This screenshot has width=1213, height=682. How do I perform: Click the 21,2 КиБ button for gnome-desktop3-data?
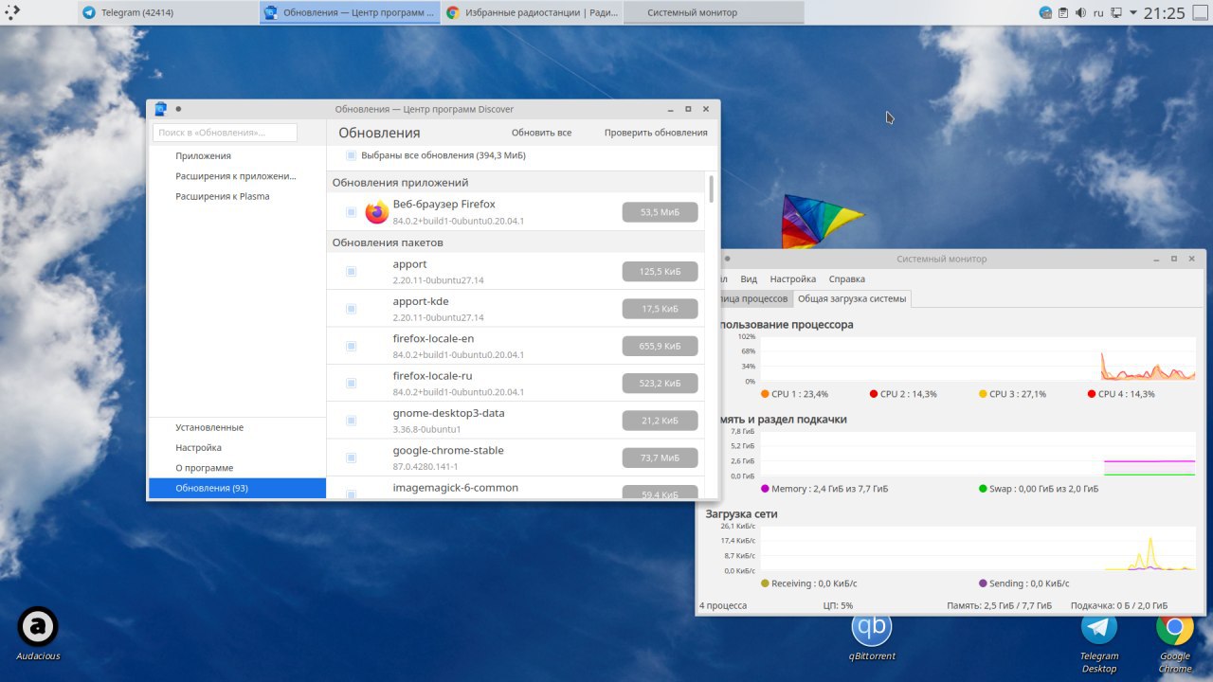[x=661, y=421]
